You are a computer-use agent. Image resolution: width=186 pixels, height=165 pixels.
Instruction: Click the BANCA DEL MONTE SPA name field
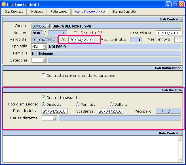[117, 26]
